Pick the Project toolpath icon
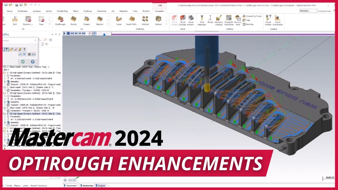This screenshot has height=190, width=338. click(x=87, y=21)
